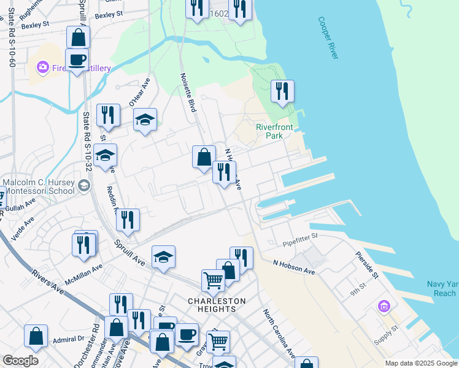459x368 pixels.
Task: Select the Noisette Blvd label
Action: click(188, 93)
